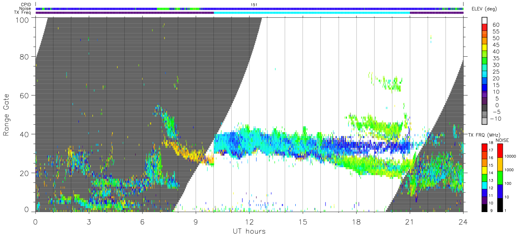Click the yellow segment of ELEV color bar
Viewport: 521px width, 240px height.
tap(485, 48)
